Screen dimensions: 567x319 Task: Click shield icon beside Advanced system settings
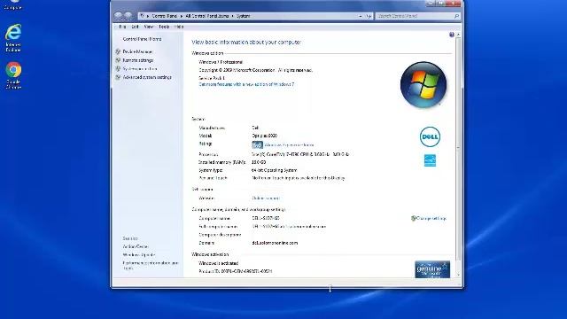(118, 77)
